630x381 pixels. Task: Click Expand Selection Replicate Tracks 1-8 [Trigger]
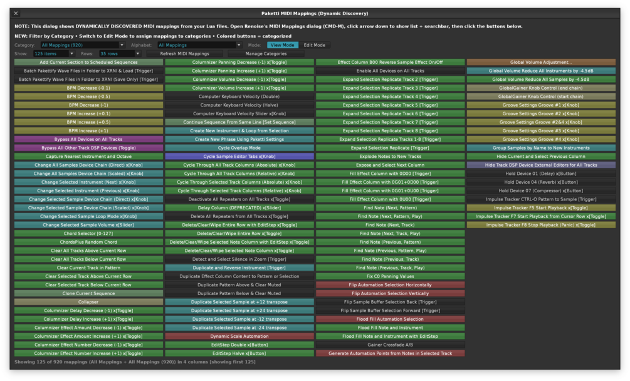390,139
